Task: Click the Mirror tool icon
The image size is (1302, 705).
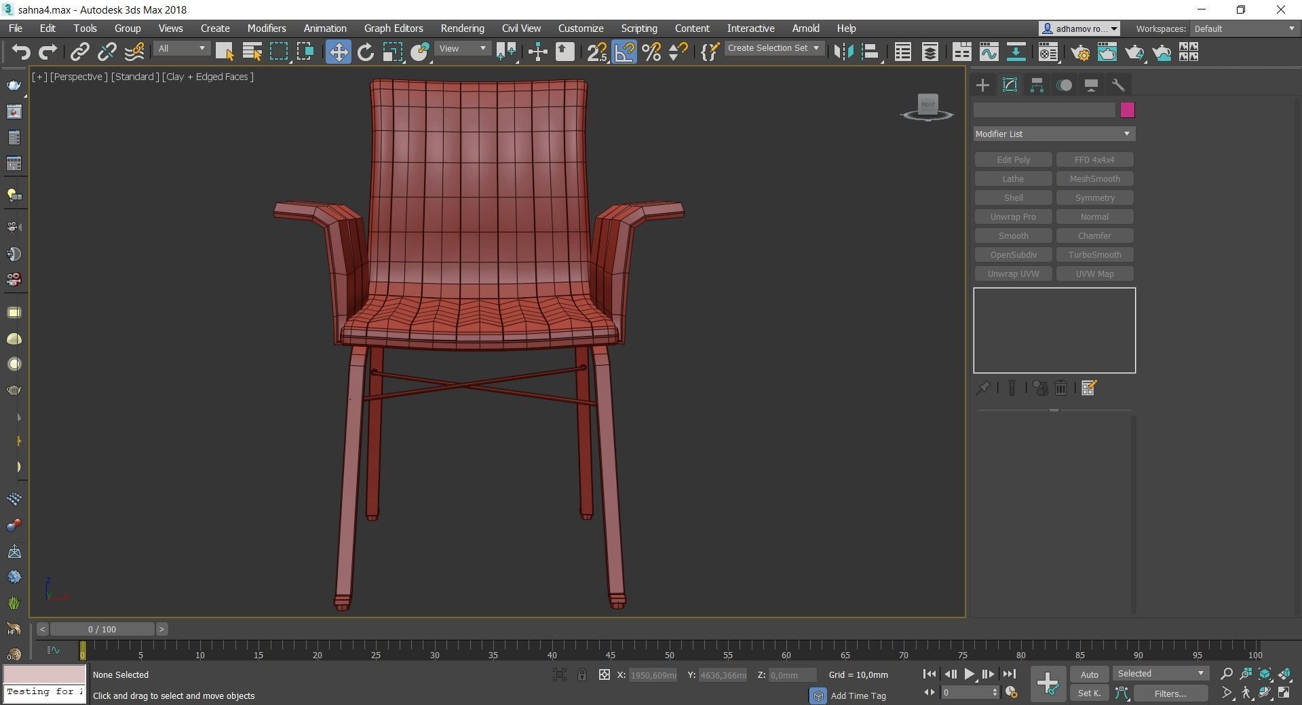Action: coord(843,52)
